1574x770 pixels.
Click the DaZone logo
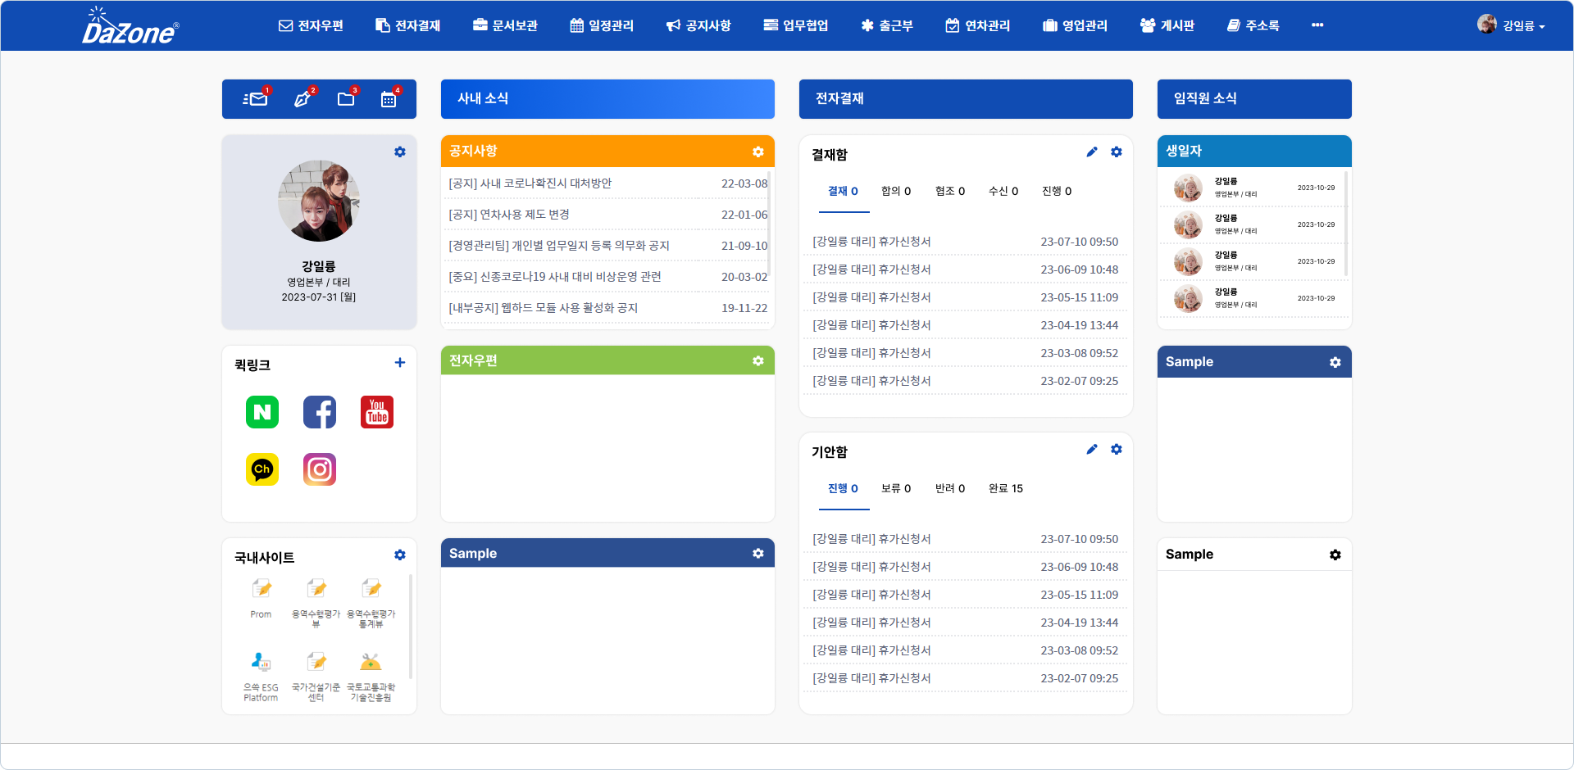130,27
